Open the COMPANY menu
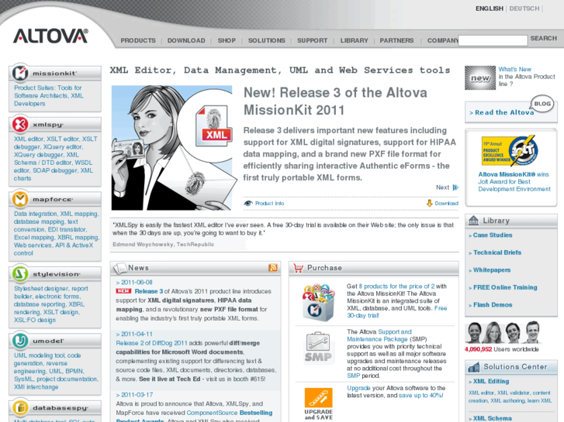 tap(443, 40)
